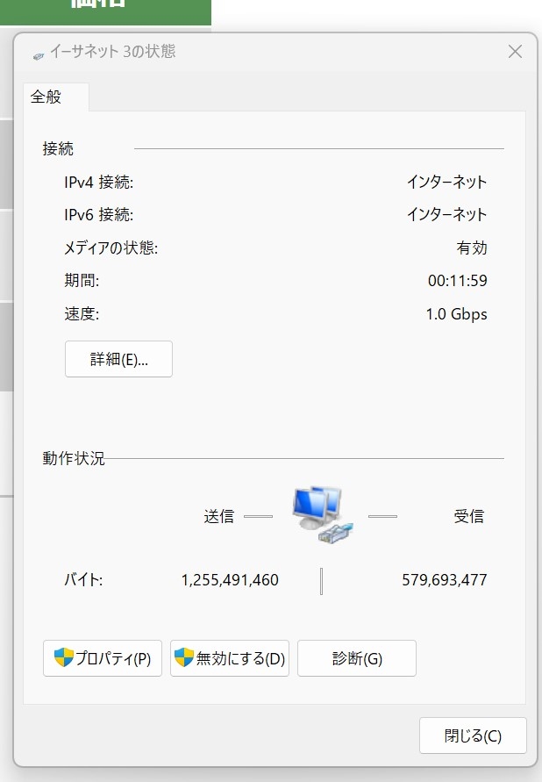Open connection details with 詳細(E)... button
This screenshot has width=542, height=782.
click(x=118, y=359)
